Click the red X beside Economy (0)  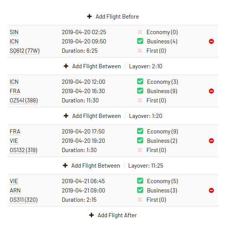140,32
